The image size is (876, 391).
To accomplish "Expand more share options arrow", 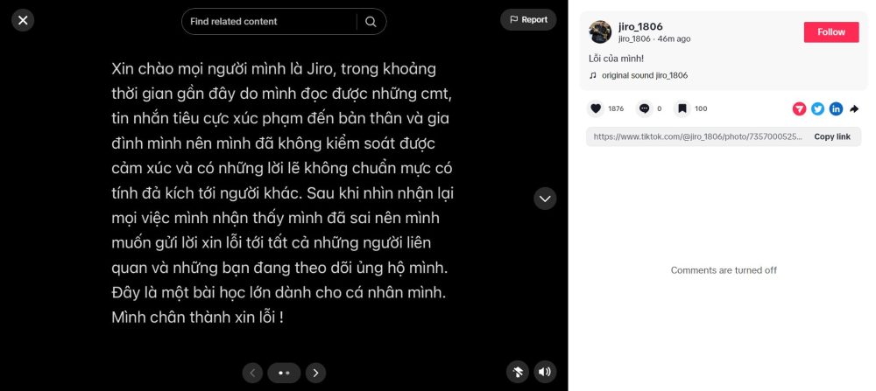I will (854, 108).
